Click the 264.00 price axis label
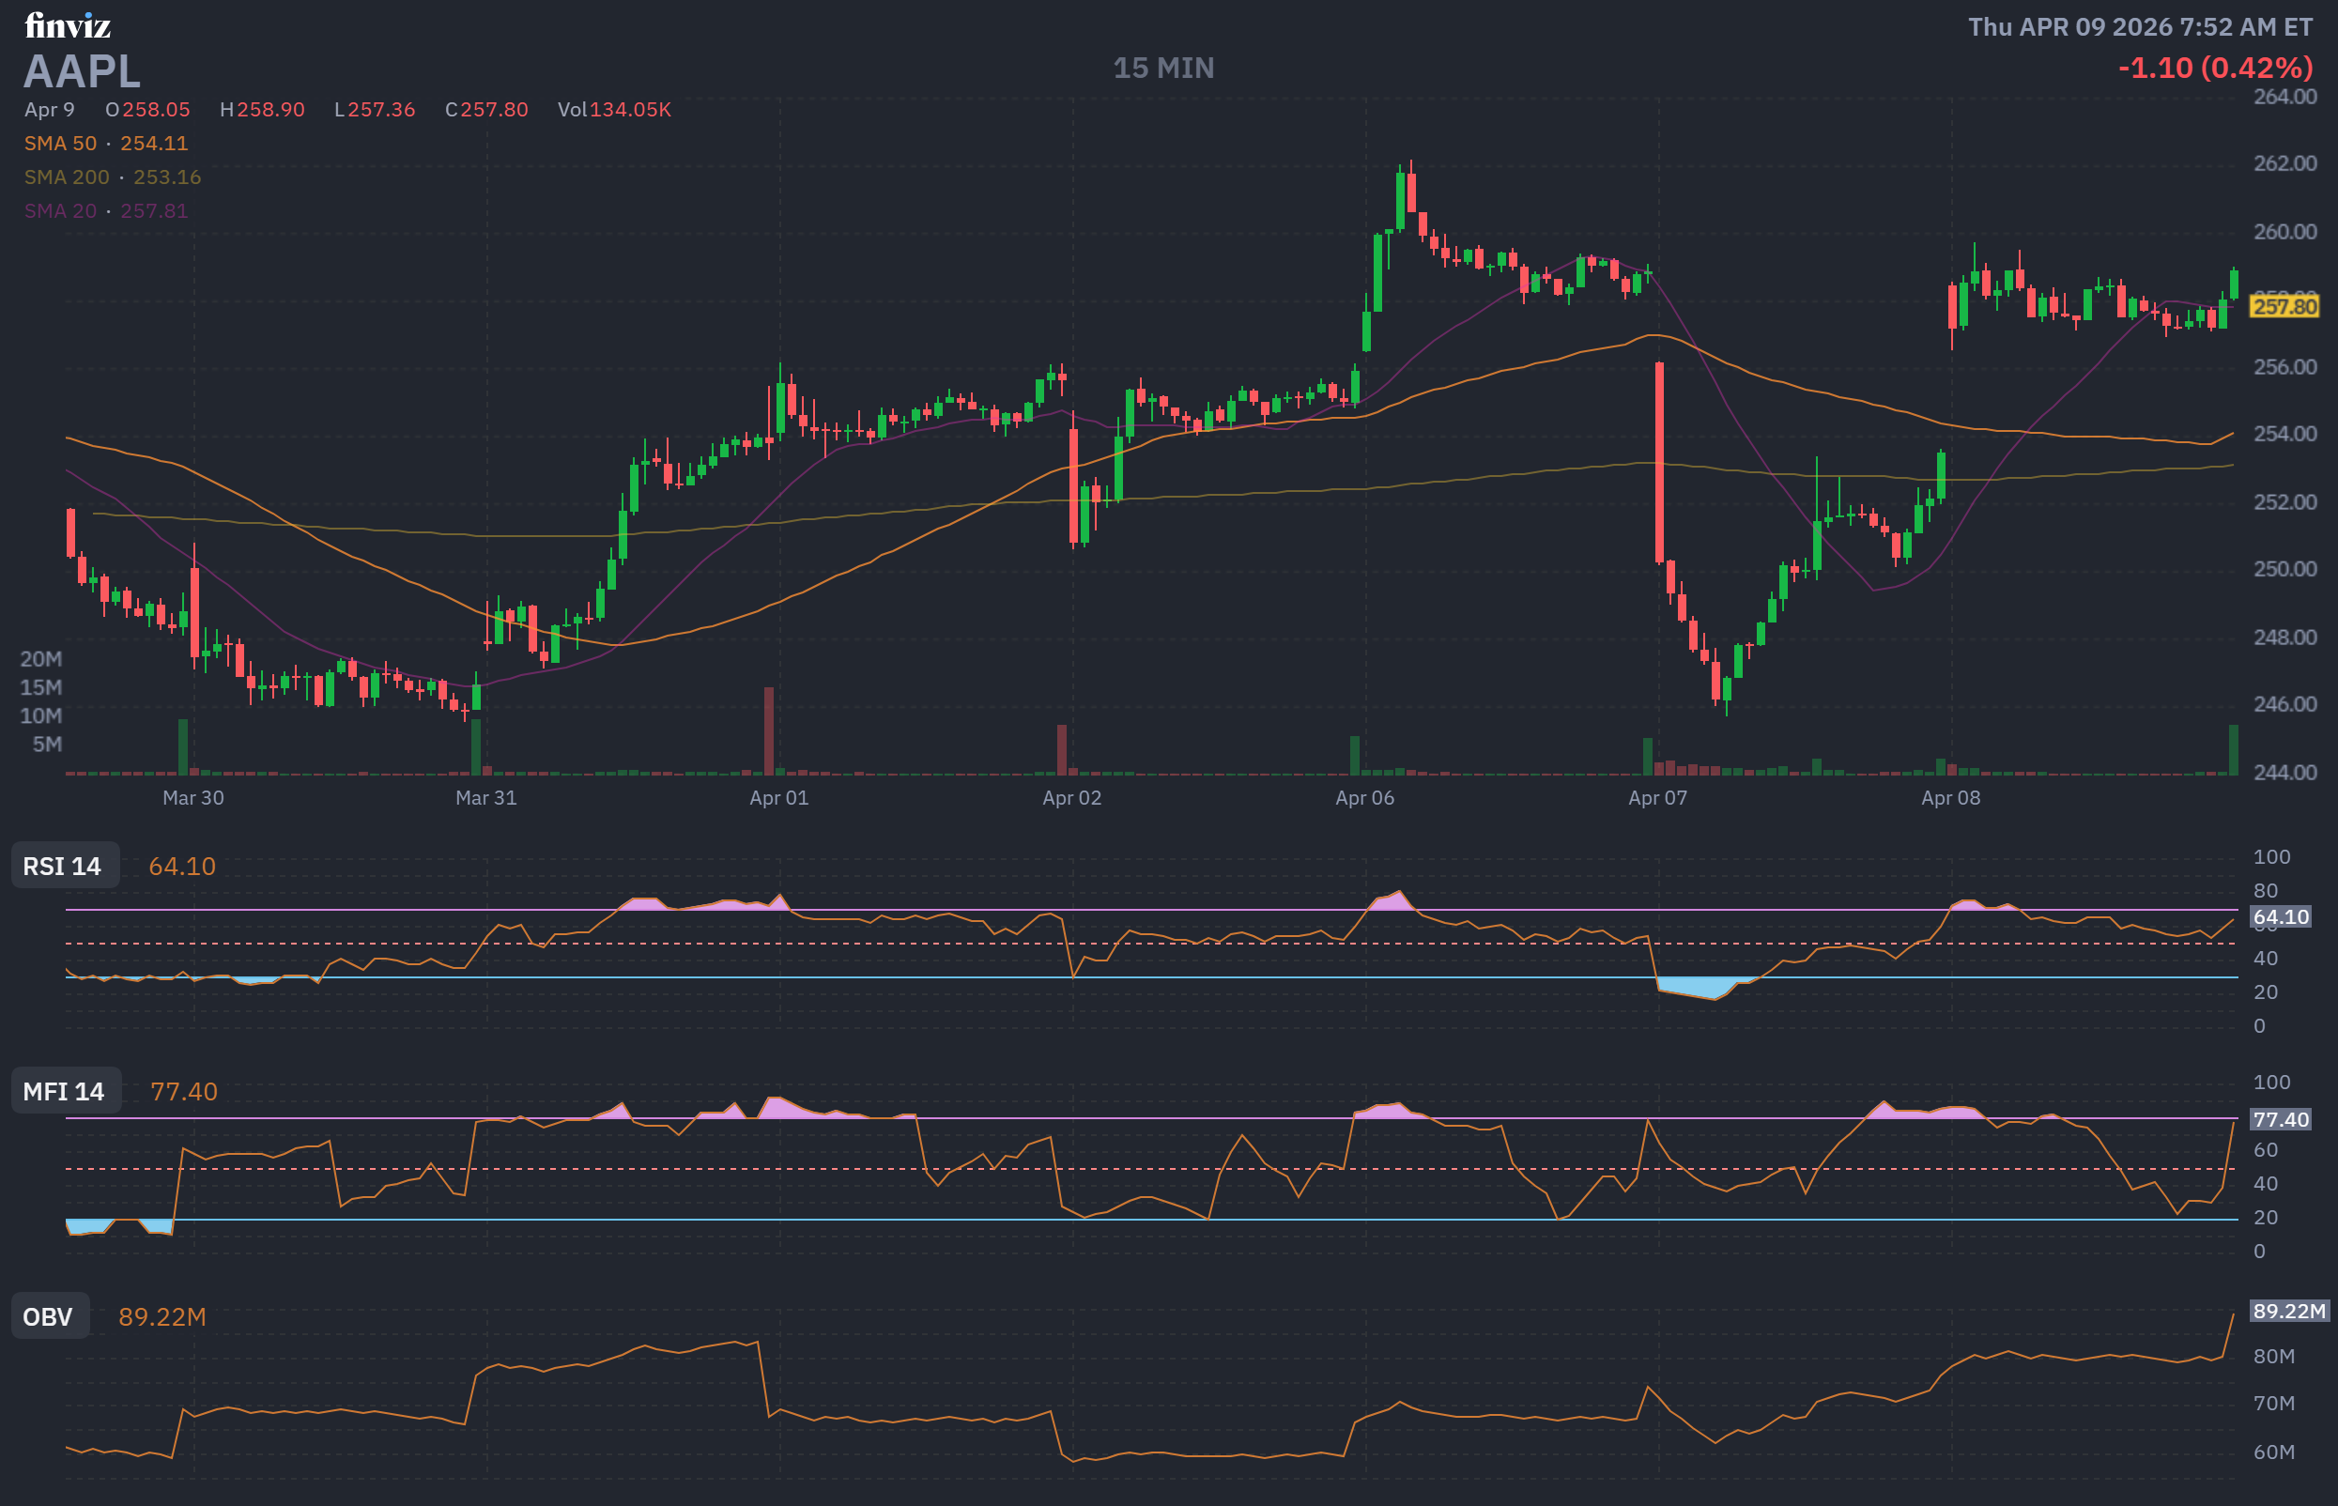The image size is (2338, 1506). (2284, 97)
